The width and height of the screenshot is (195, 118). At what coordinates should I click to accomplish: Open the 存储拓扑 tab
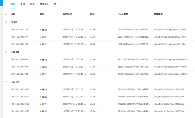coord(44,4)
